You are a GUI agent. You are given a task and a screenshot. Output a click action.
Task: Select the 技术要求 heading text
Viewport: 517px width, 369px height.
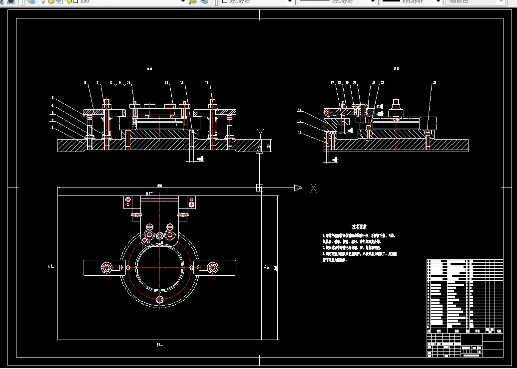click(x=359, y=227)
